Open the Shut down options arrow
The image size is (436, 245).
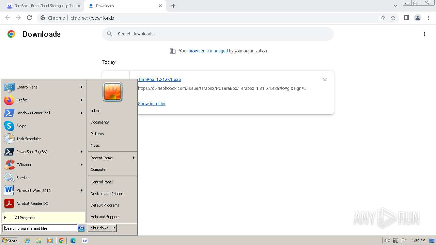pyautogui.click(x=114, y=228)
